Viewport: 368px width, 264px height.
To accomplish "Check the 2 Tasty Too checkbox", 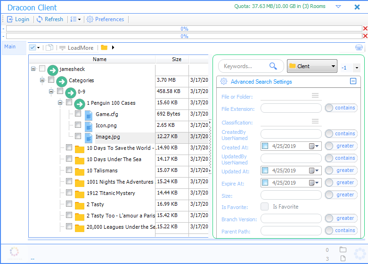I will coord(69,215).
